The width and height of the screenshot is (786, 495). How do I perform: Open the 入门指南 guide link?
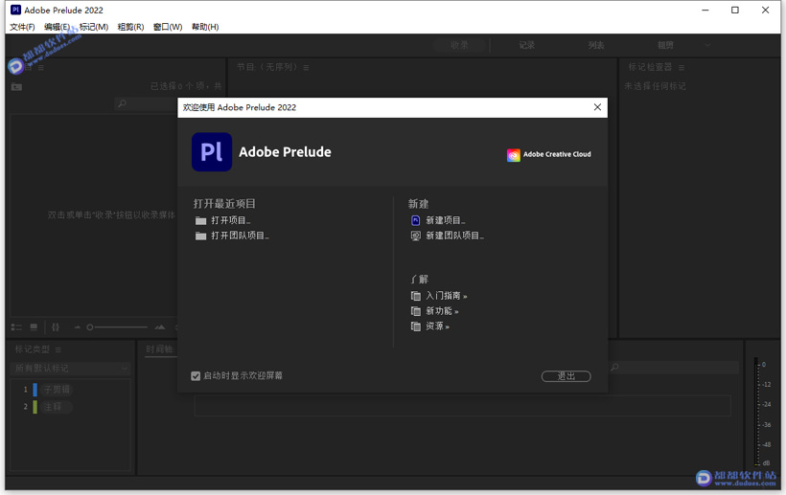tap(446, 296)
